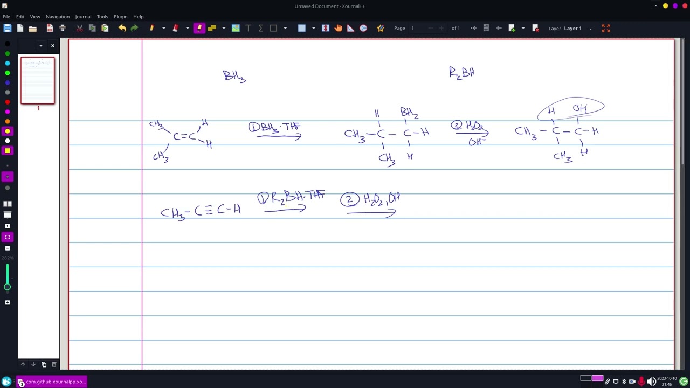
Task: Select the Eraser tool
Action: pos(175,28)
